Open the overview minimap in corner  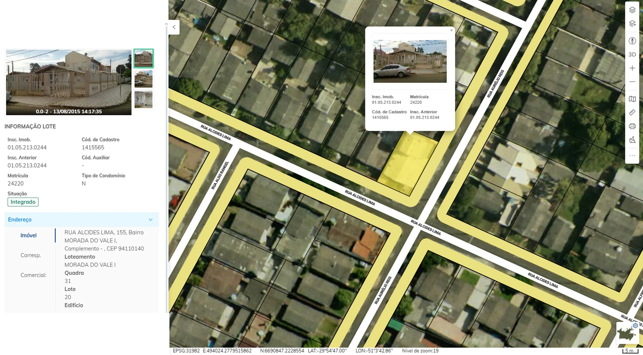tap(627, 333)
